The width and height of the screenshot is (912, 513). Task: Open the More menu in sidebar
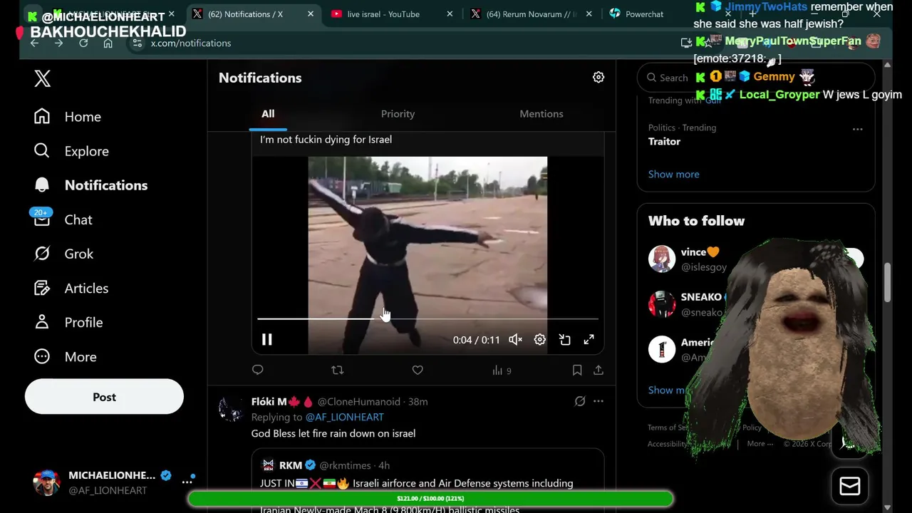coord(66,356)
